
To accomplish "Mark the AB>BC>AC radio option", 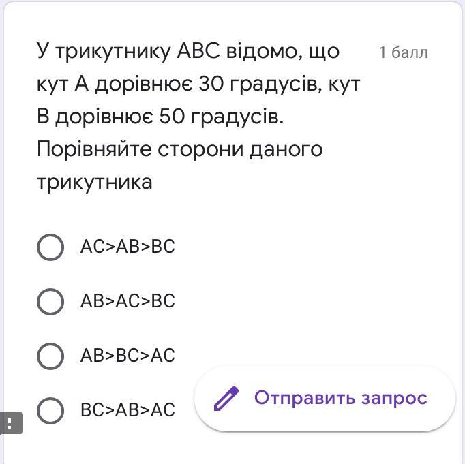I will click(50, 356).
